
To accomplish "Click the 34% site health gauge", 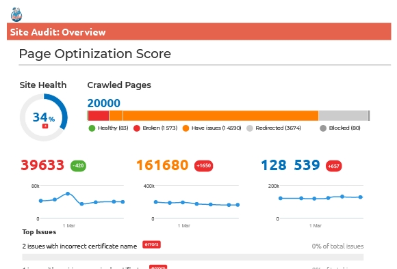I will (x=44, y=117).
